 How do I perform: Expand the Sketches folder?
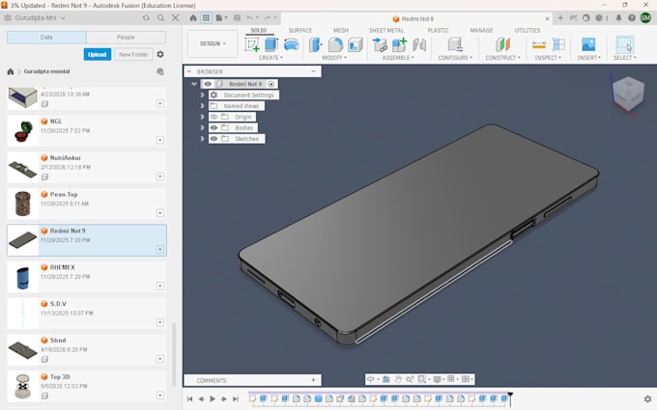pos(202,139)
